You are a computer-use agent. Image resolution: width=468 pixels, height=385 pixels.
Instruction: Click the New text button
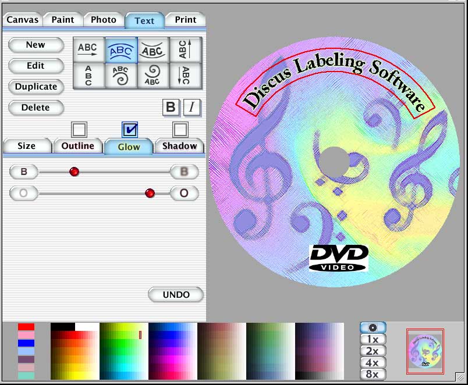[36, 45]
